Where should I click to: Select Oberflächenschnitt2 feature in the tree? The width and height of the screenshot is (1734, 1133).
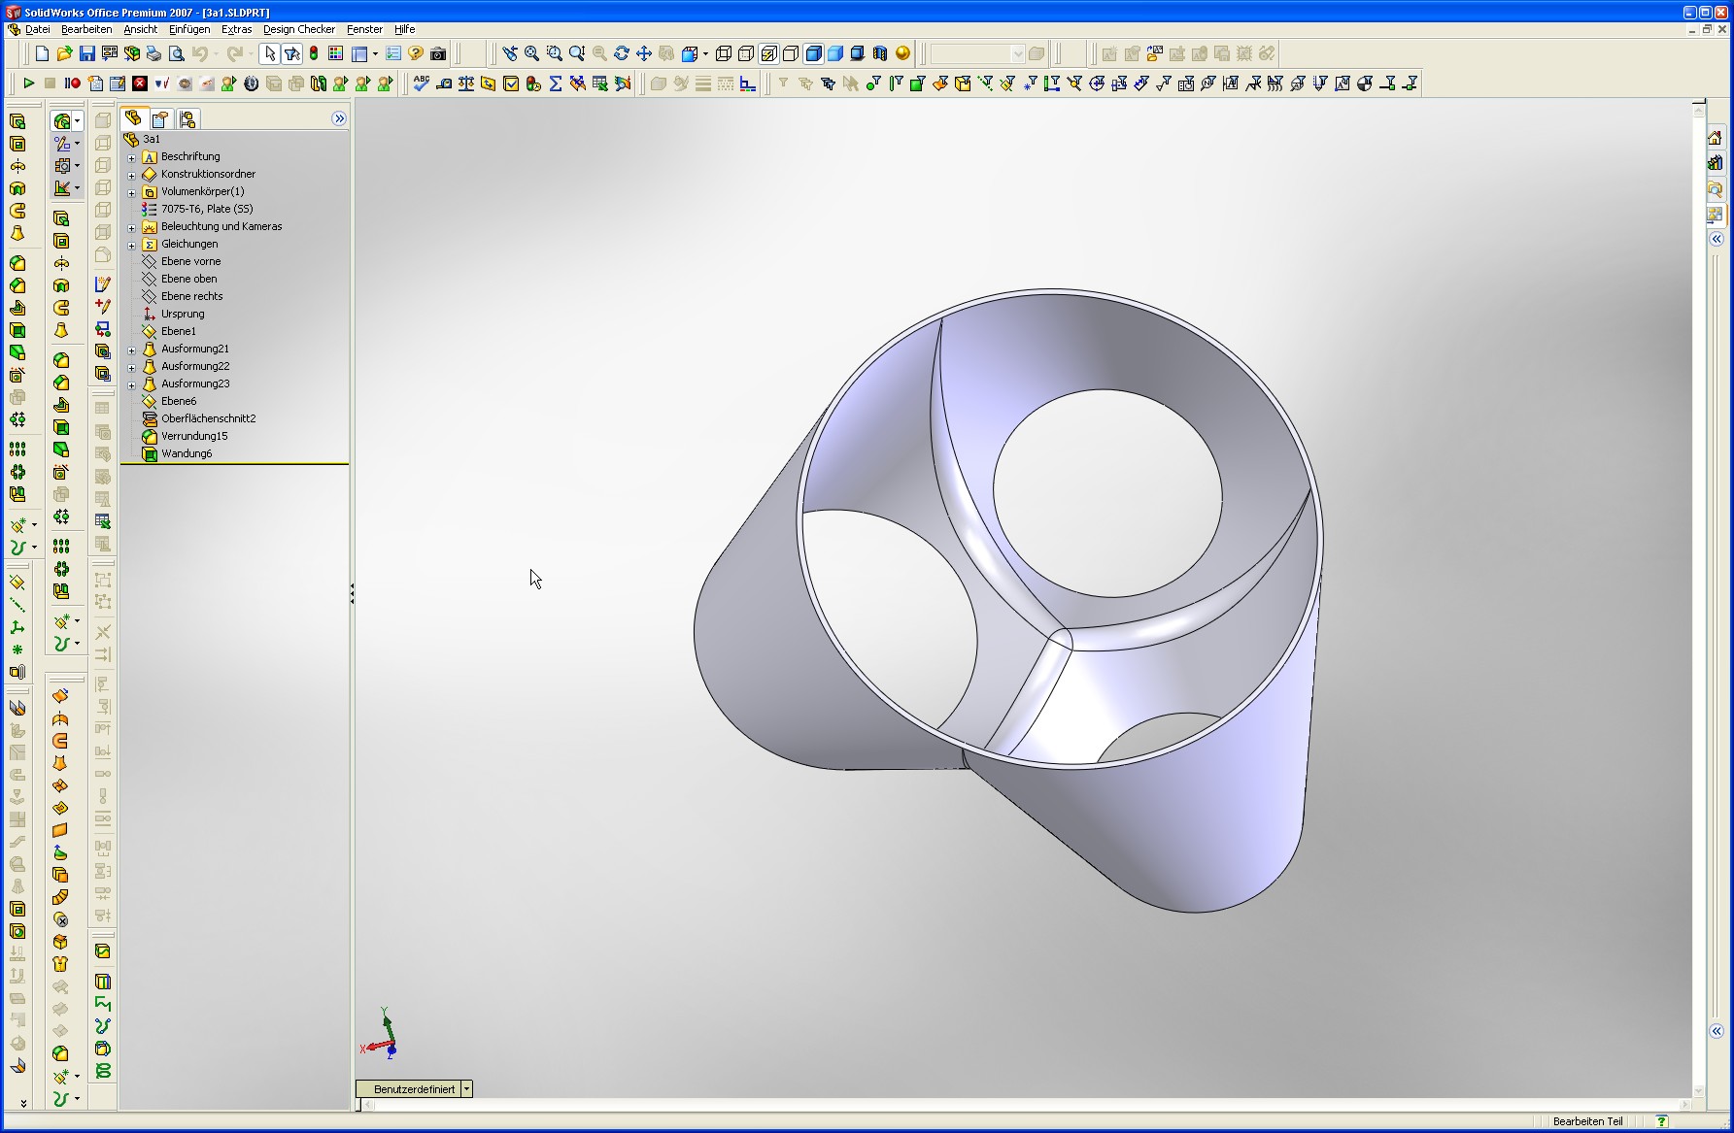pyautogui.click(x=208, y=418)
